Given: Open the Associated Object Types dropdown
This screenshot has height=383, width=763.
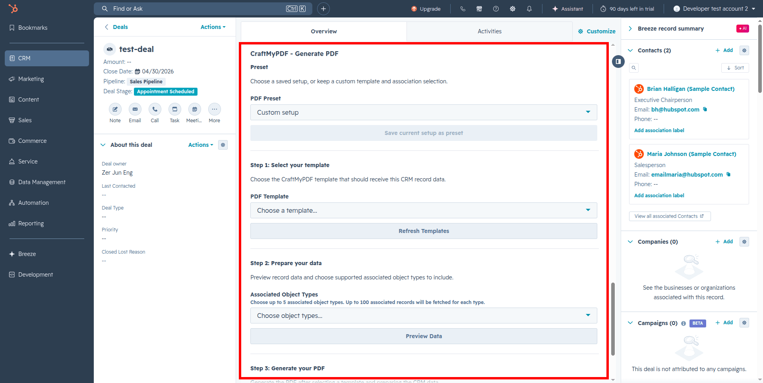Looking at the screenshot, I should 424,316.
